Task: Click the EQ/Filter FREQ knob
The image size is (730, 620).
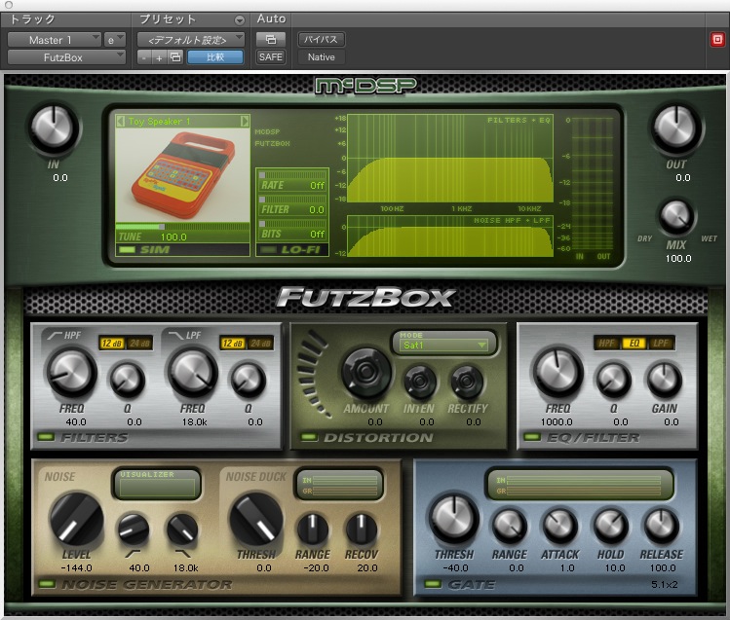Action: pyautogui.click(x=557, y=373)
